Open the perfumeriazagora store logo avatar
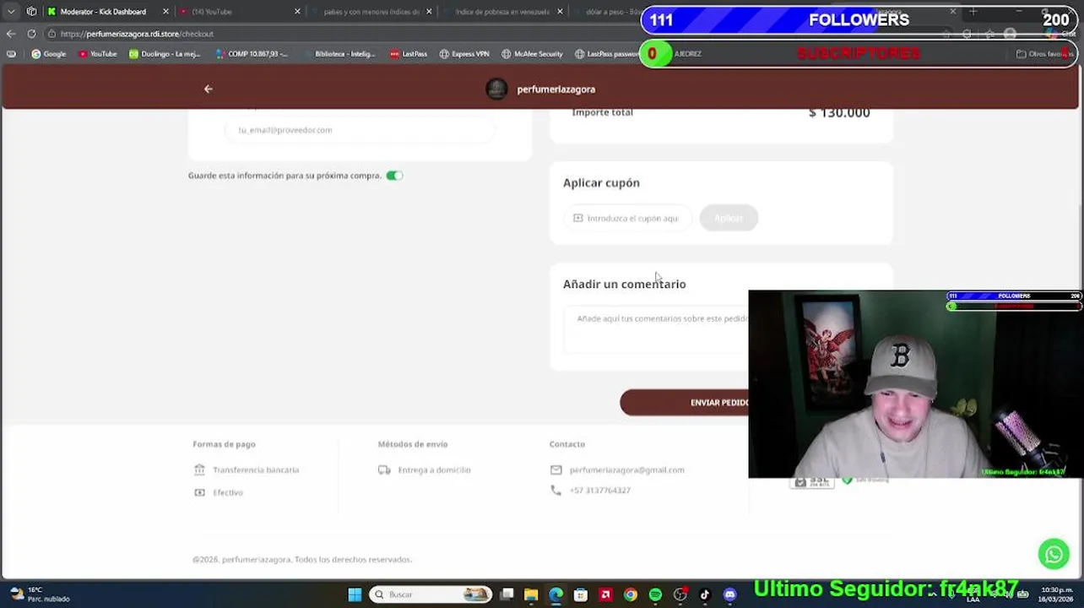1084x608 pixels. coord(496,89)
